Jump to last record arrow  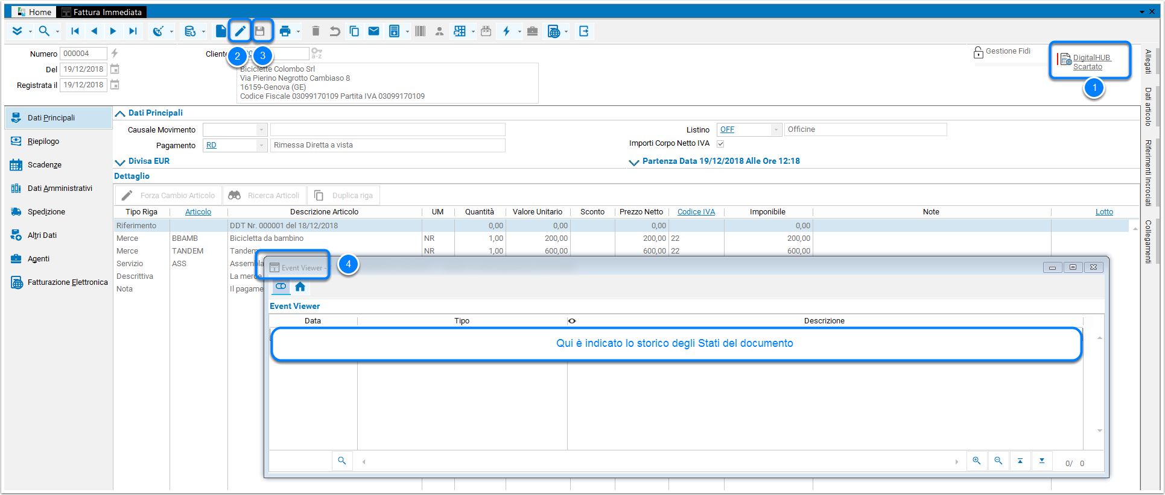pos(133,31)
